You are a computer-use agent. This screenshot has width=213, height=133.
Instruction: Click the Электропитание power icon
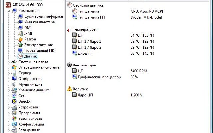[x=20, y=45]
